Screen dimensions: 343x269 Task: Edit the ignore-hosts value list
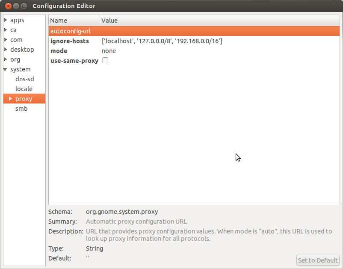coord(162,41)
